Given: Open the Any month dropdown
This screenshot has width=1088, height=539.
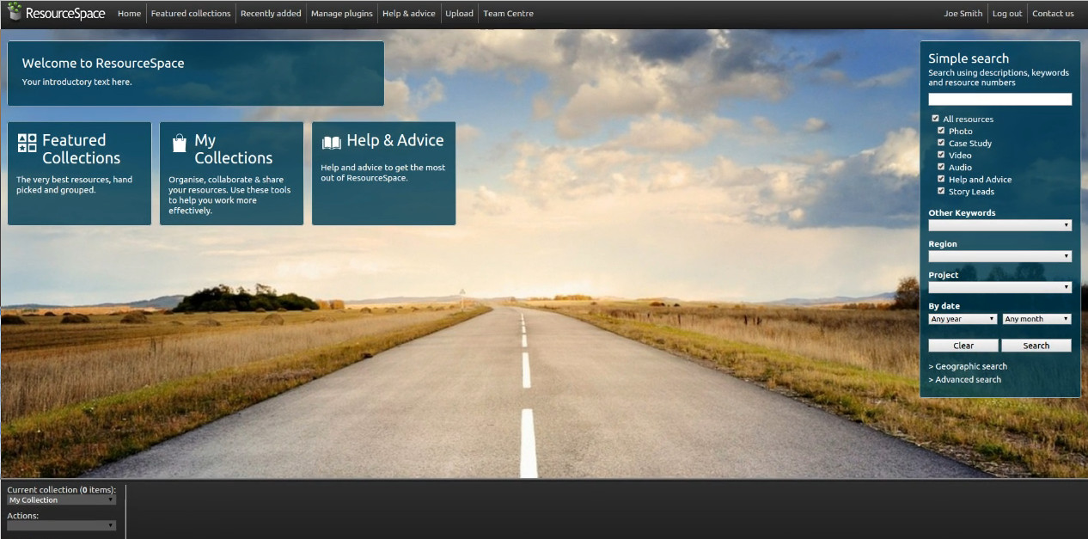Looking at the screenshot, I should [1036, 319].
